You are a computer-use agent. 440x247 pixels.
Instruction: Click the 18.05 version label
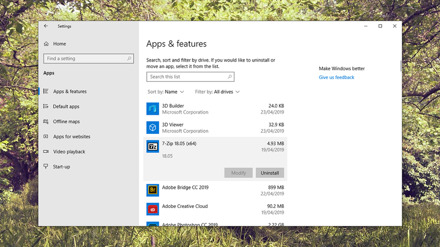point(167,156)
